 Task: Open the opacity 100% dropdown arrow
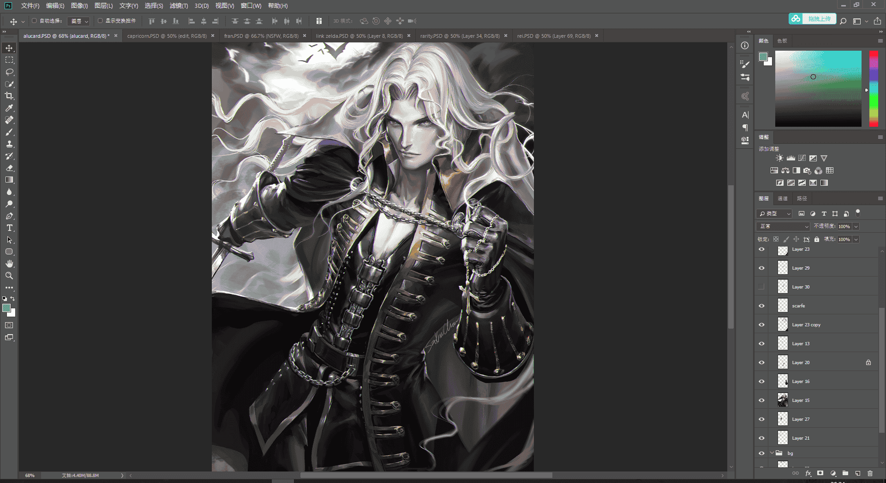coord(856,226)
